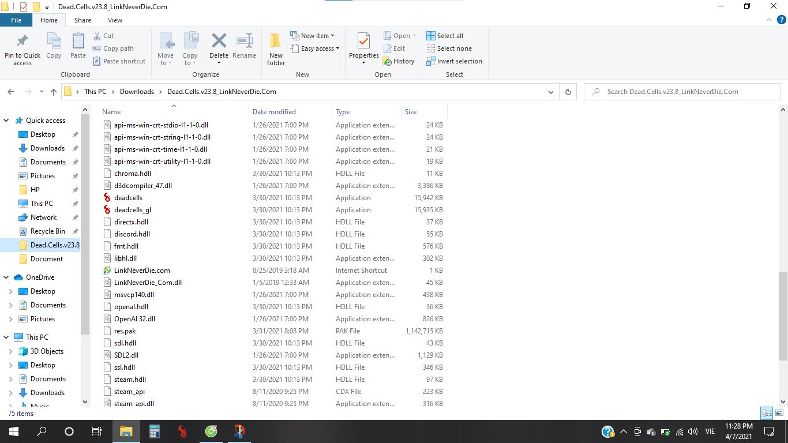Open the File menu
Viewport: 788px width, 443px height.
[x=16, y=20]
